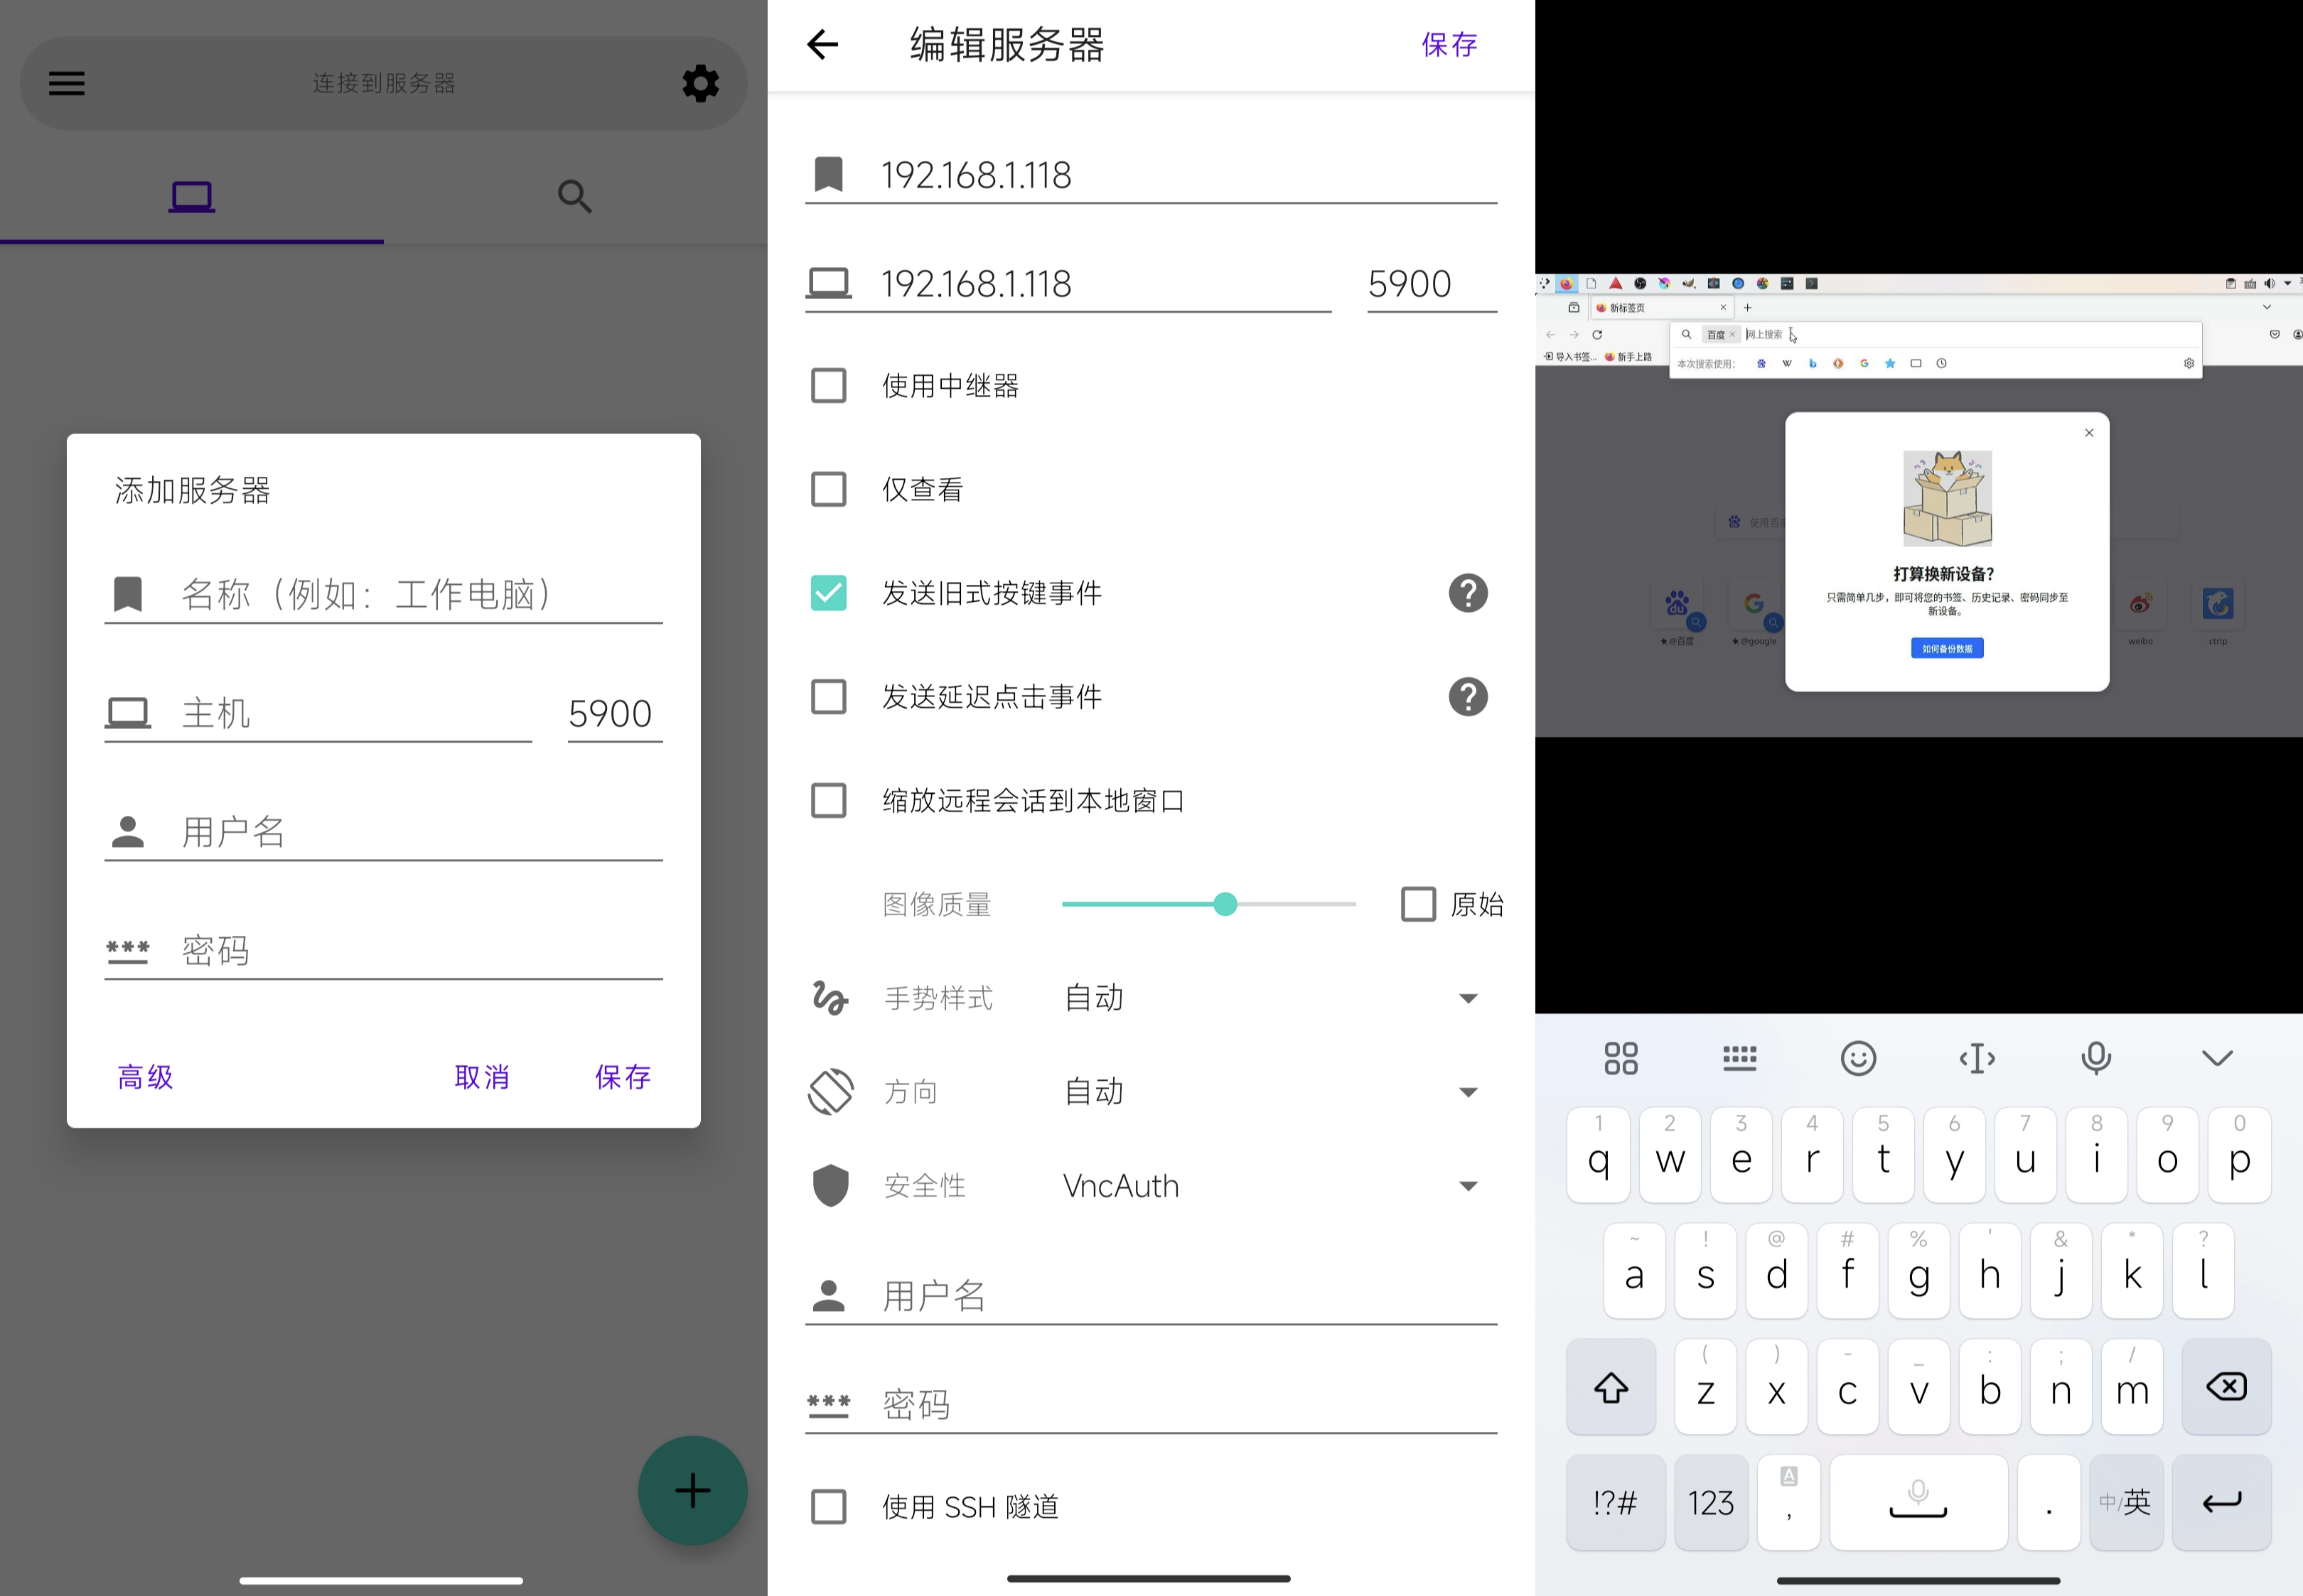The image size is (2303, 1596).
Task: Open help for 发送旧式按键事件
Action: (x=1467, y=593)
